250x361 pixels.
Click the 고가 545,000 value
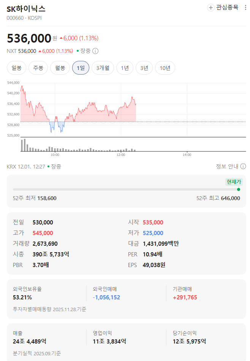pos(43,233)
